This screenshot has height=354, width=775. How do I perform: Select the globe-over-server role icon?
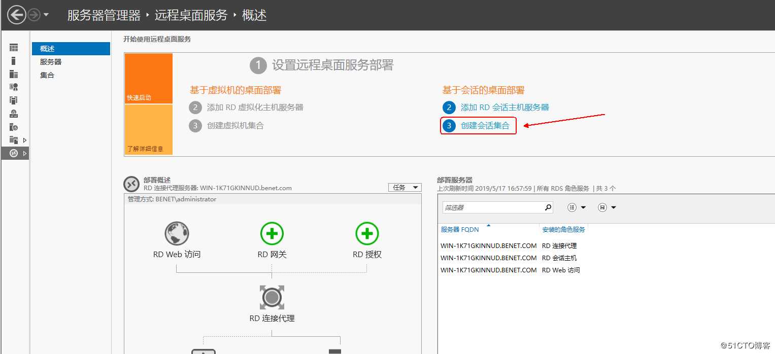(14, 114)
